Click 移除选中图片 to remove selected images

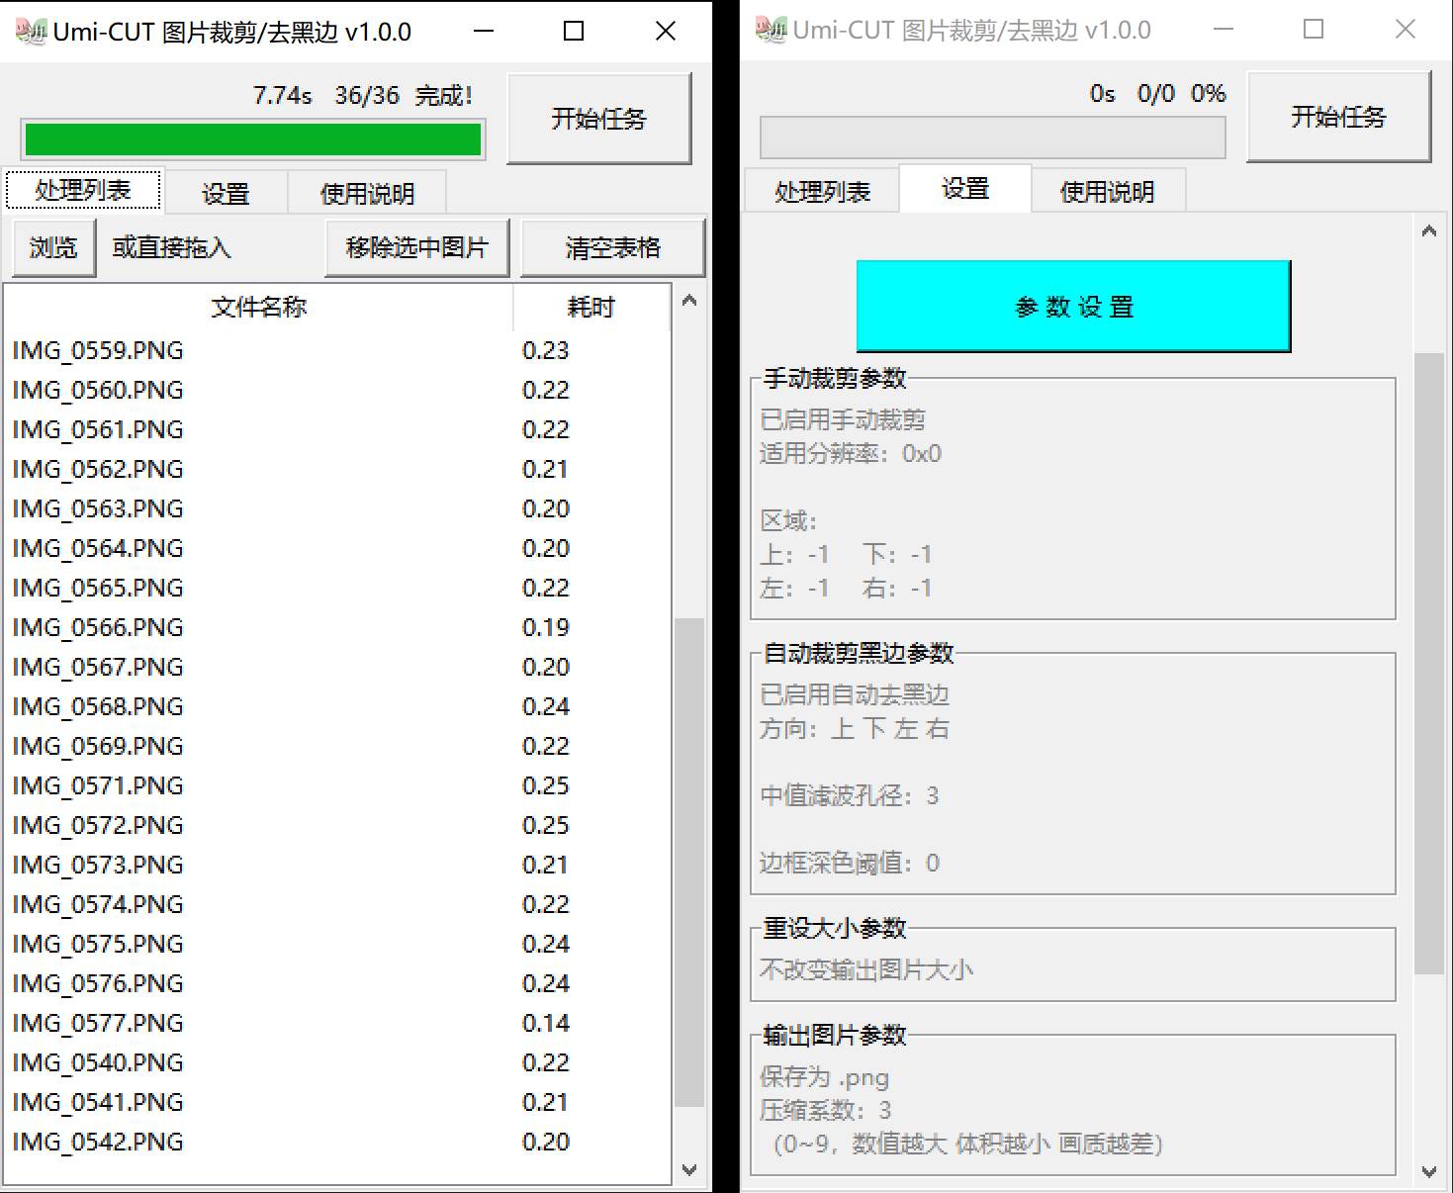coord(416,247)
